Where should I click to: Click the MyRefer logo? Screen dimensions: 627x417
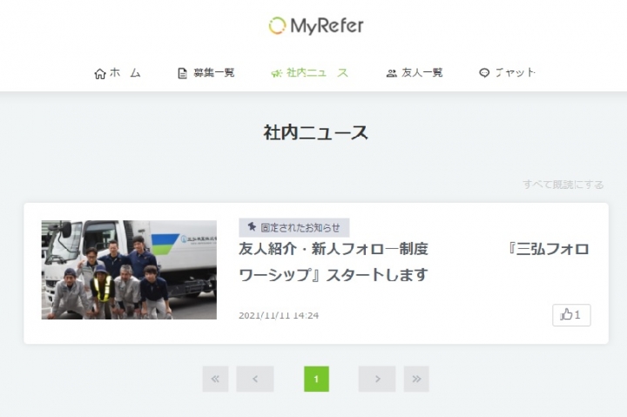click(x=316, y=26)
